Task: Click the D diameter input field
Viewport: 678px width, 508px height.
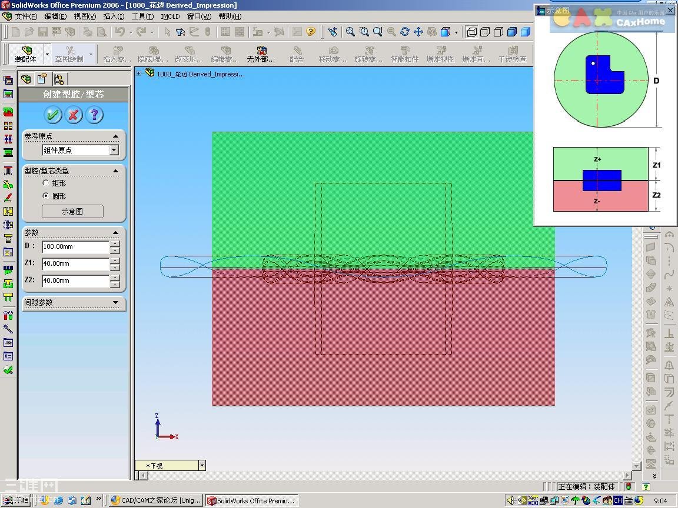Action: coord(76,247)
